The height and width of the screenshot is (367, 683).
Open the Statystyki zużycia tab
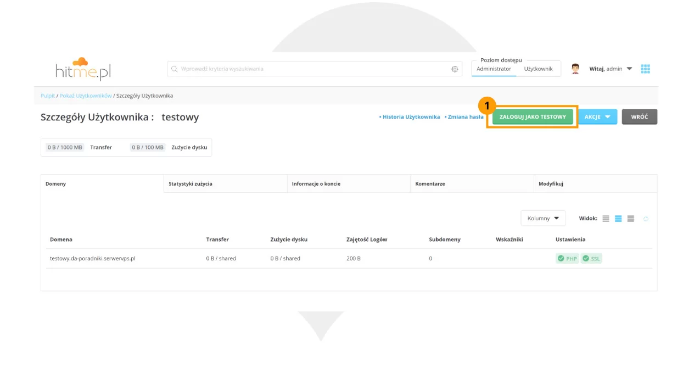[x=226, y=183]
